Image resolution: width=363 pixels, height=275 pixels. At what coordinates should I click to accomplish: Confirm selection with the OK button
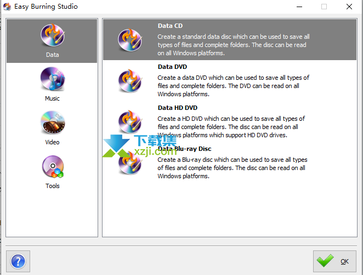tap(334, 261)
